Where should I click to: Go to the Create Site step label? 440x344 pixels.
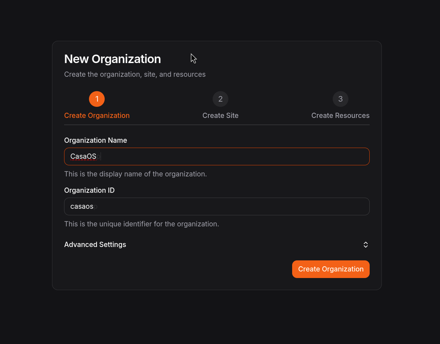coord(220,116)
